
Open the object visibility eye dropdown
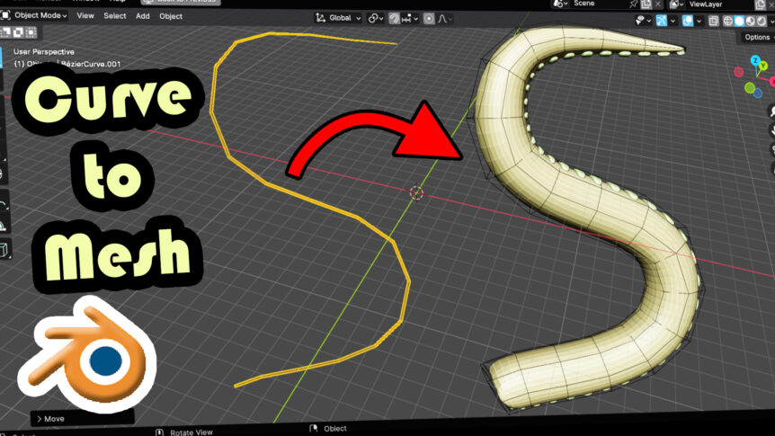pos(643,21)
